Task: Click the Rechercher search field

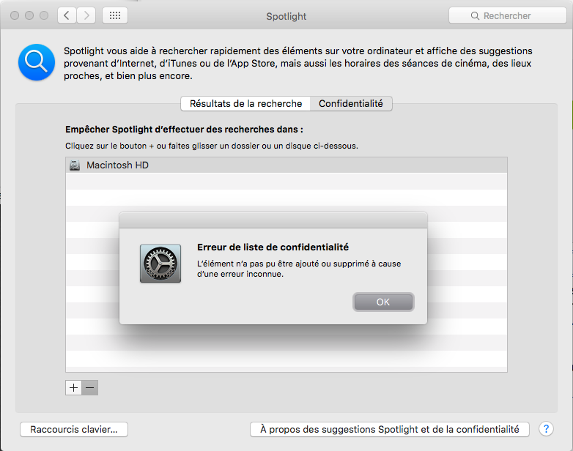Action: pyautogui.click(x=507, y=15)
